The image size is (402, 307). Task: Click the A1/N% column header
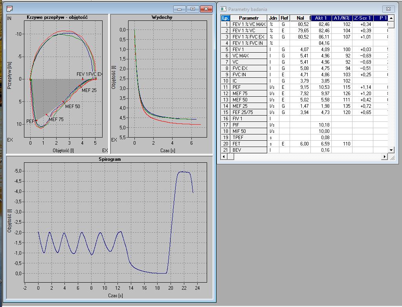342,18
